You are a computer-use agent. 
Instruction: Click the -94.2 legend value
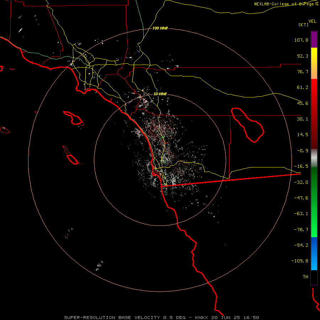point(301,245)
